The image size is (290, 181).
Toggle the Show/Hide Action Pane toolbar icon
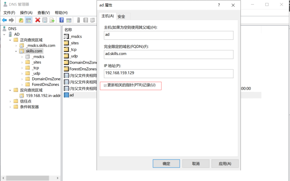pyautogui.click(x=68, y=20)
